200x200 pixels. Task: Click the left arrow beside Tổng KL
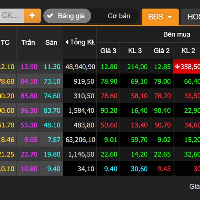coord(67,42)
